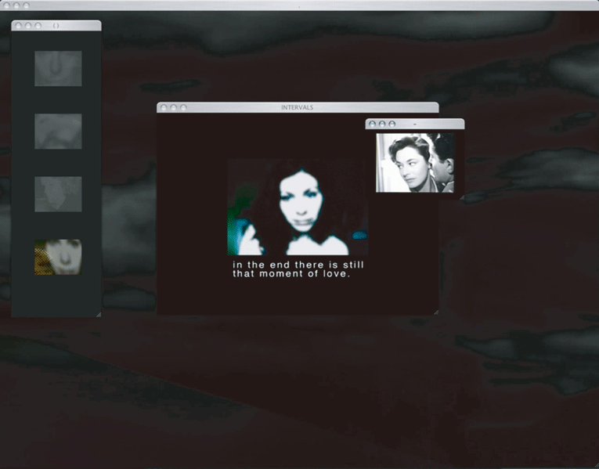Zoom the left thumbnail panel window
Viewport: 599px width, 469px height.
(37, 26)
